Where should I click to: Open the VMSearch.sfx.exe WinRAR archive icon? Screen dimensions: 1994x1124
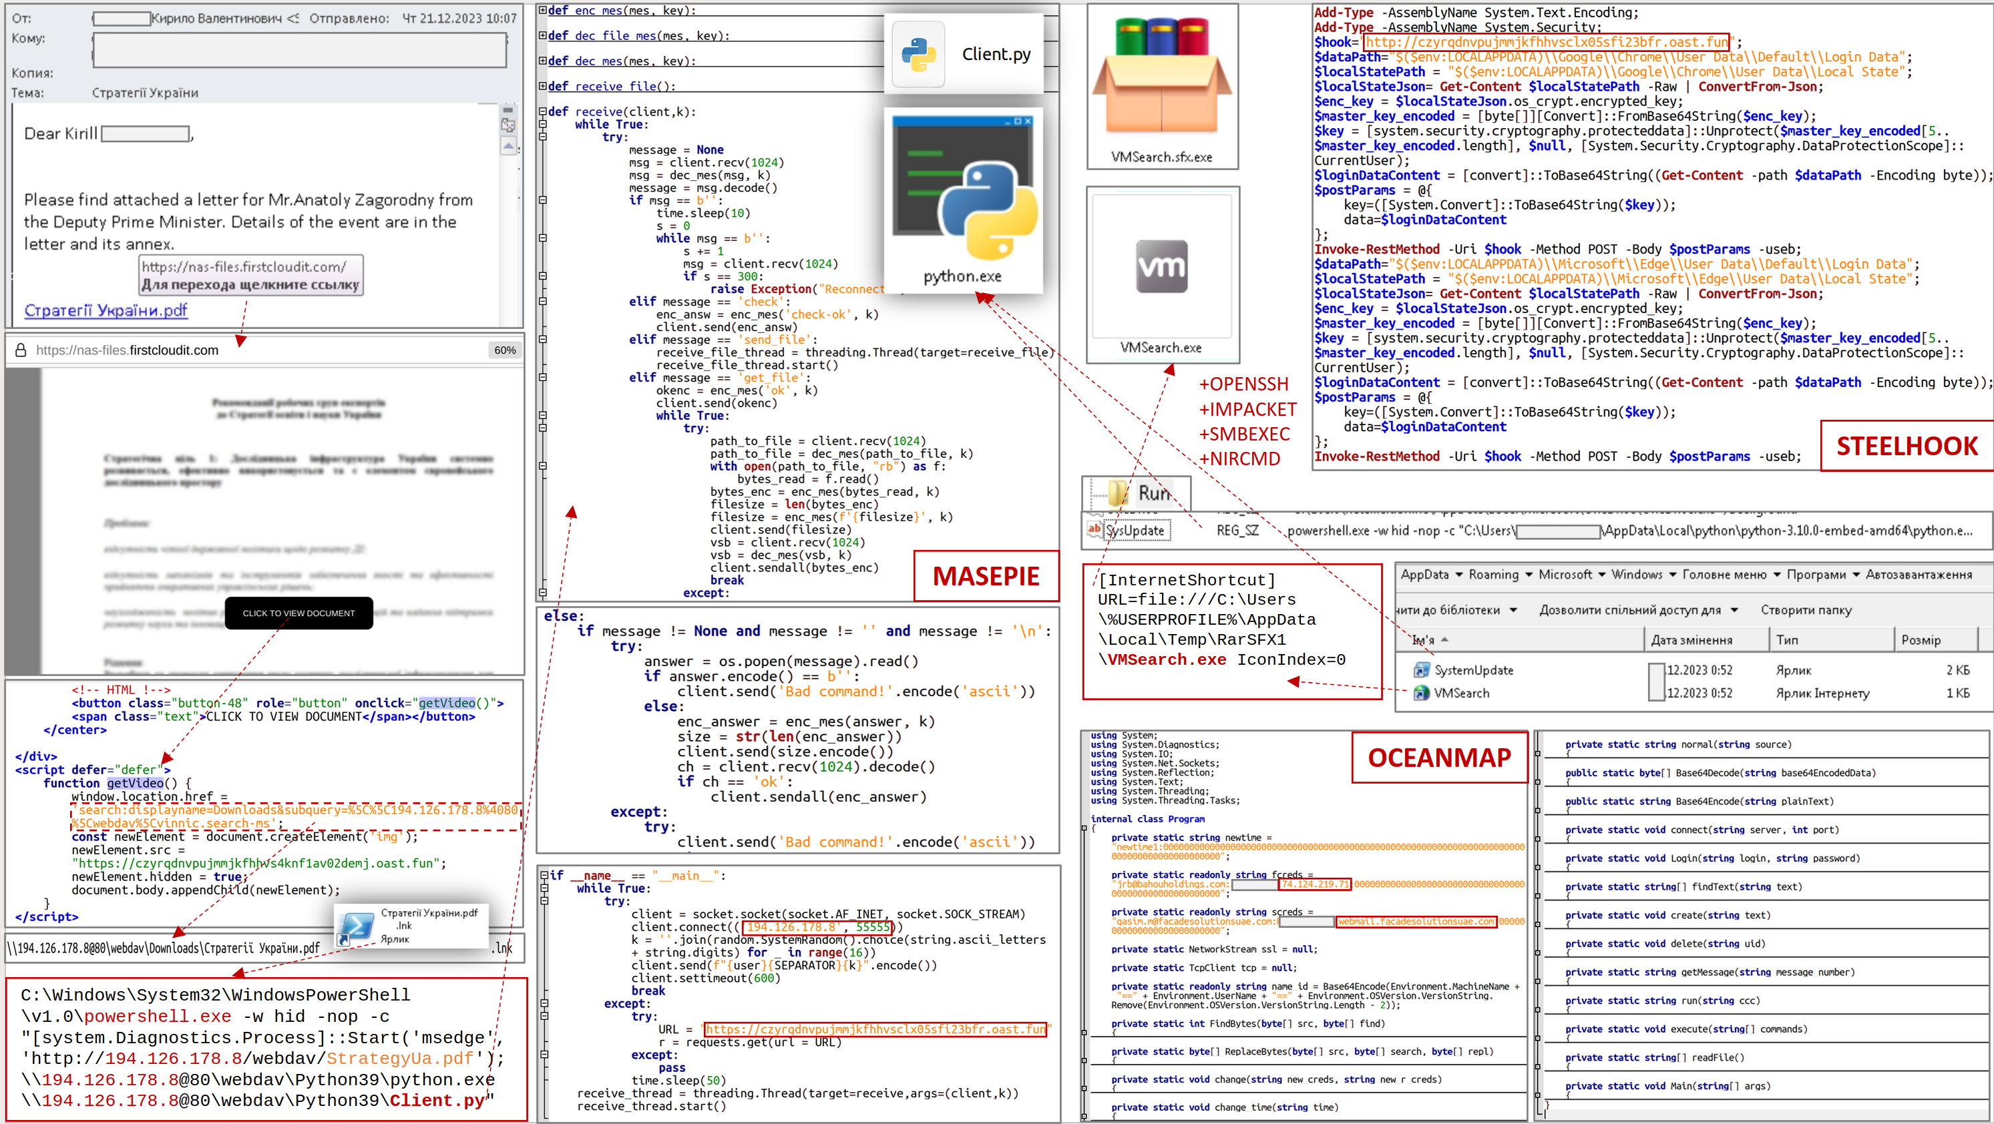pyautogui.click(x=1162, y=76)
